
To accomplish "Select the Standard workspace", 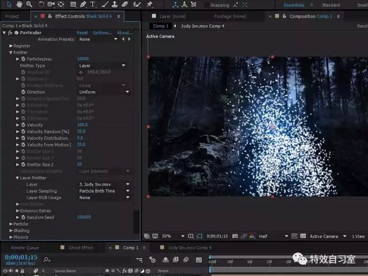I will pos(331,5).
